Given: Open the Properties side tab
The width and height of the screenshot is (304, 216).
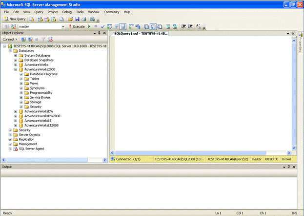Looking at the screenshot, I should (x=301, y=42).
